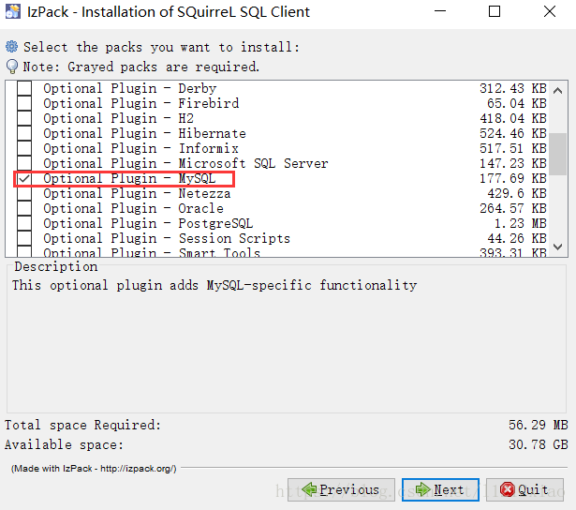Click the size value '517.51 KB'
576x510 pixels.
(x=513, y=148)
